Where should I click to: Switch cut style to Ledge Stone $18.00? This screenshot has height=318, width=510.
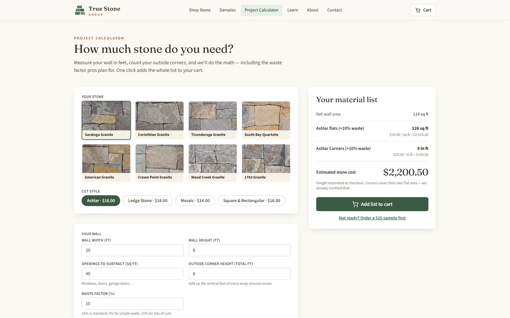tap(148, 201)
